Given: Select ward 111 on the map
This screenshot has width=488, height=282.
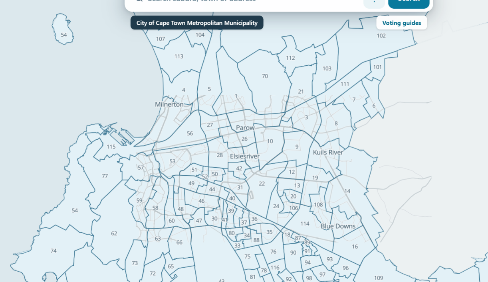Looking at the screenshot, I should (345, 84).
